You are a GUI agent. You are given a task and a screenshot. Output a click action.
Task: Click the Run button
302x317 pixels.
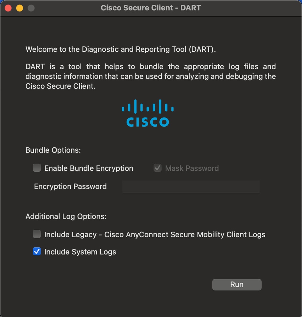(236, 284)
